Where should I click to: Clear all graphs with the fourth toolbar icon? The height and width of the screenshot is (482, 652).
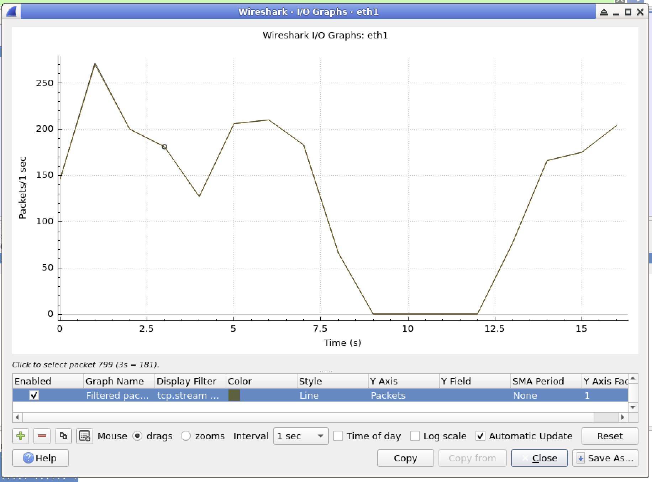click(84, 436)
